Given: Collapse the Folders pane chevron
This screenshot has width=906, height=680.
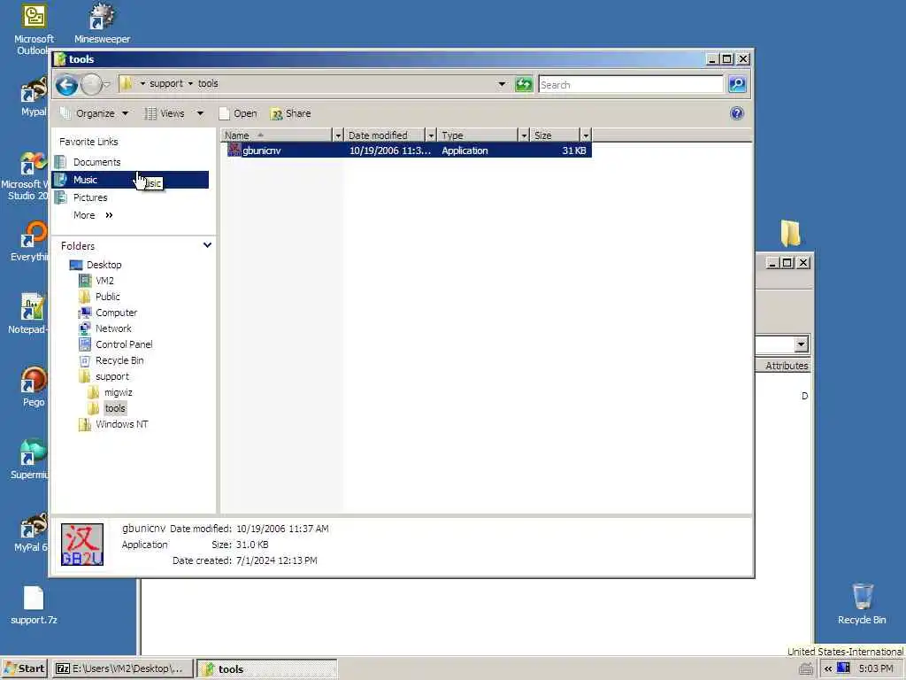Looking at the screenshot, I should [207, 246].
